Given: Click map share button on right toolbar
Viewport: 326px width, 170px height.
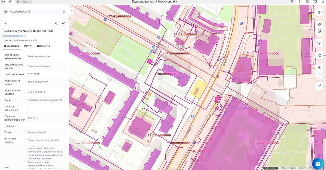Looking at the screenshot, I should (319, 55).
